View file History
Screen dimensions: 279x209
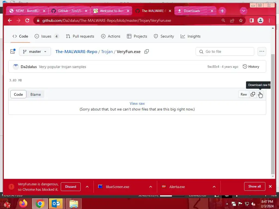[x=251, y=67]
